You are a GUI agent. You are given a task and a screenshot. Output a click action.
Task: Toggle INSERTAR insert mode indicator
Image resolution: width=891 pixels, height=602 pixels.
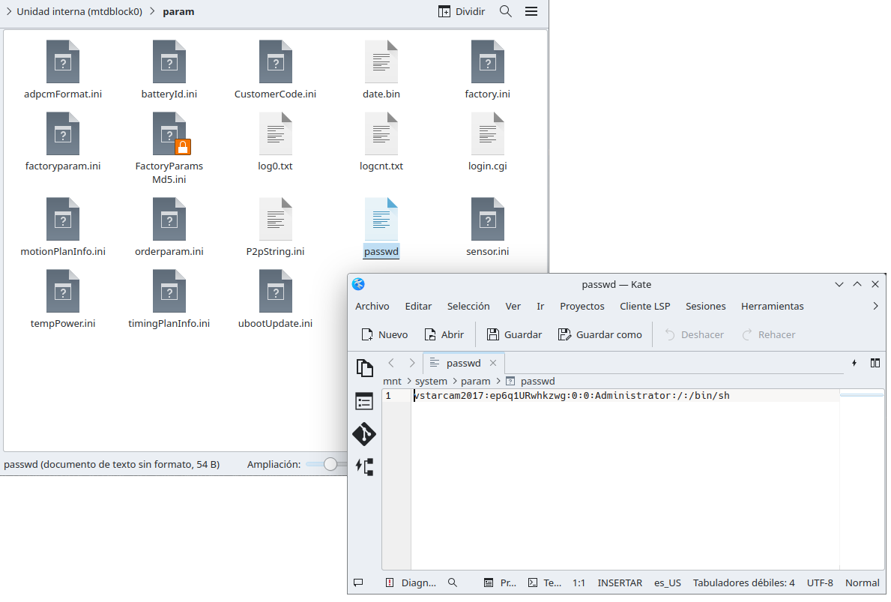620,583
